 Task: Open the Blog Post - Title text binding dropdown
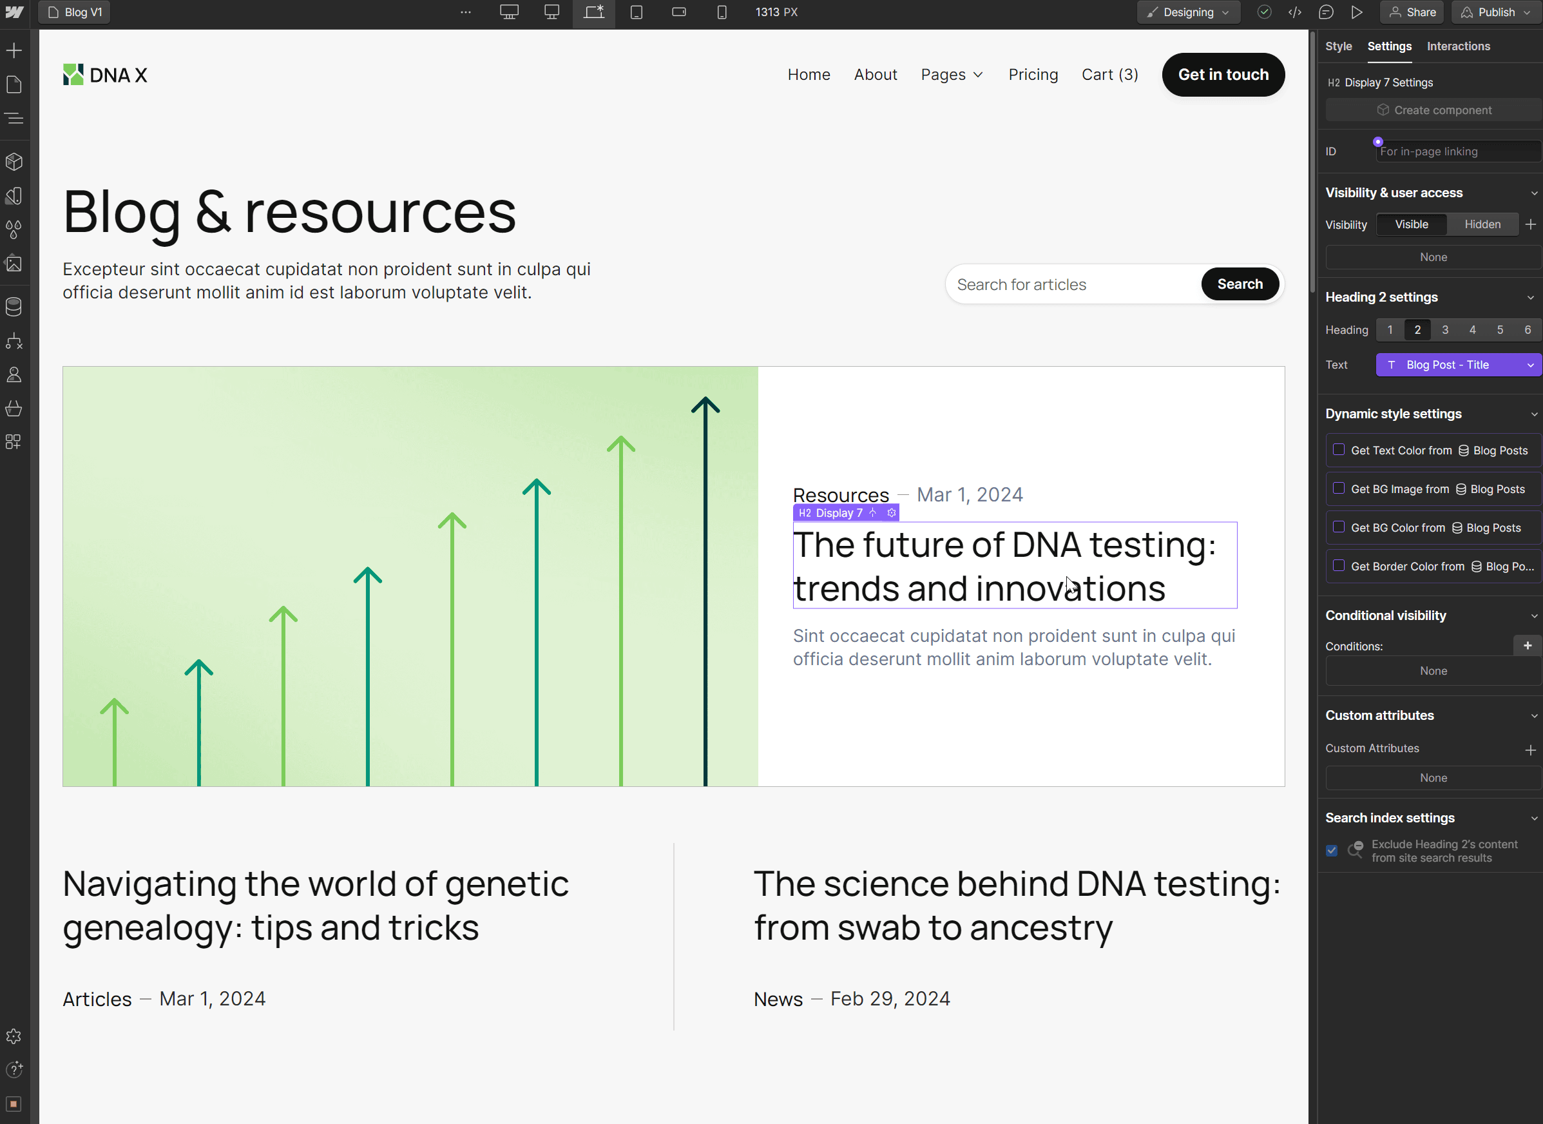click(x=1458, y=365)
